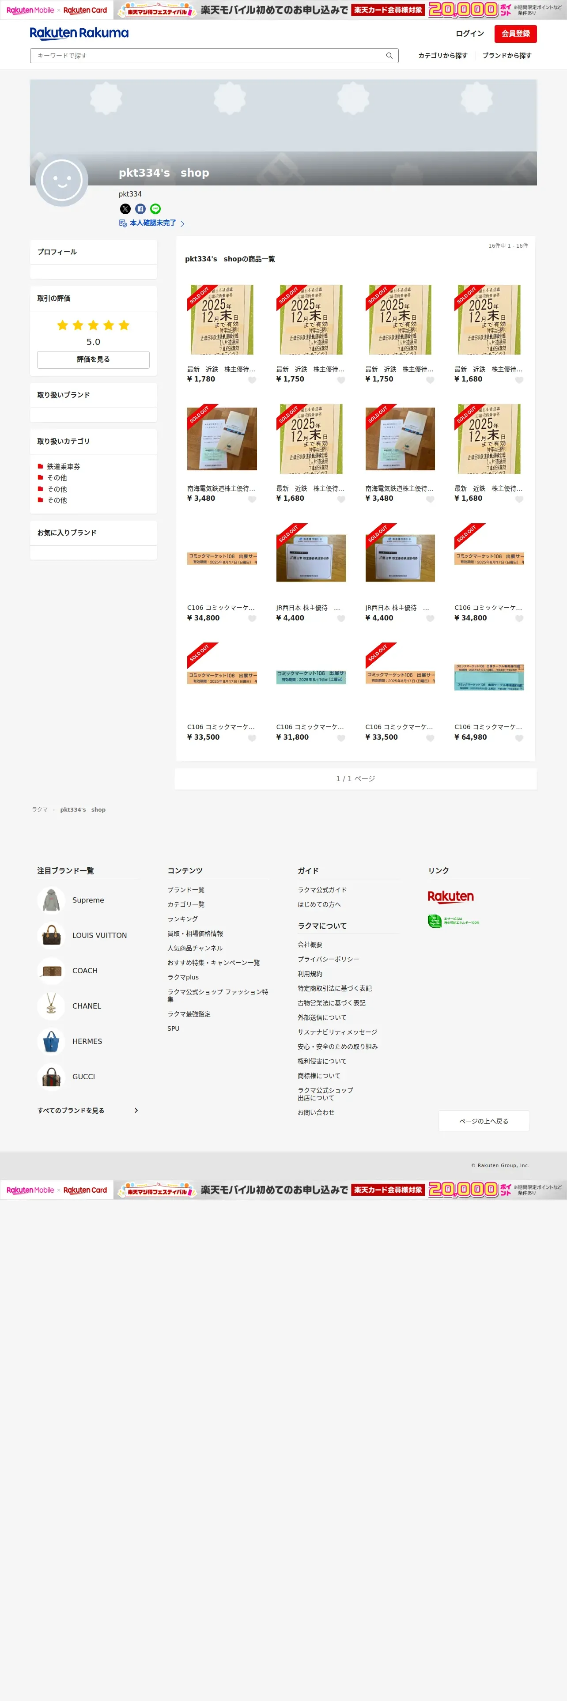Open CHANEL brand necklace image
567x1701 pixels.
51,1005
